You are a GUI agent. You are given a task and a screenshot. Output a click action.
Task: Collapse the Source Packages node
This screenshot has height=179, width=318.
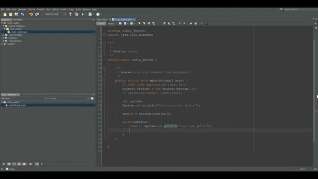[3, 26]
